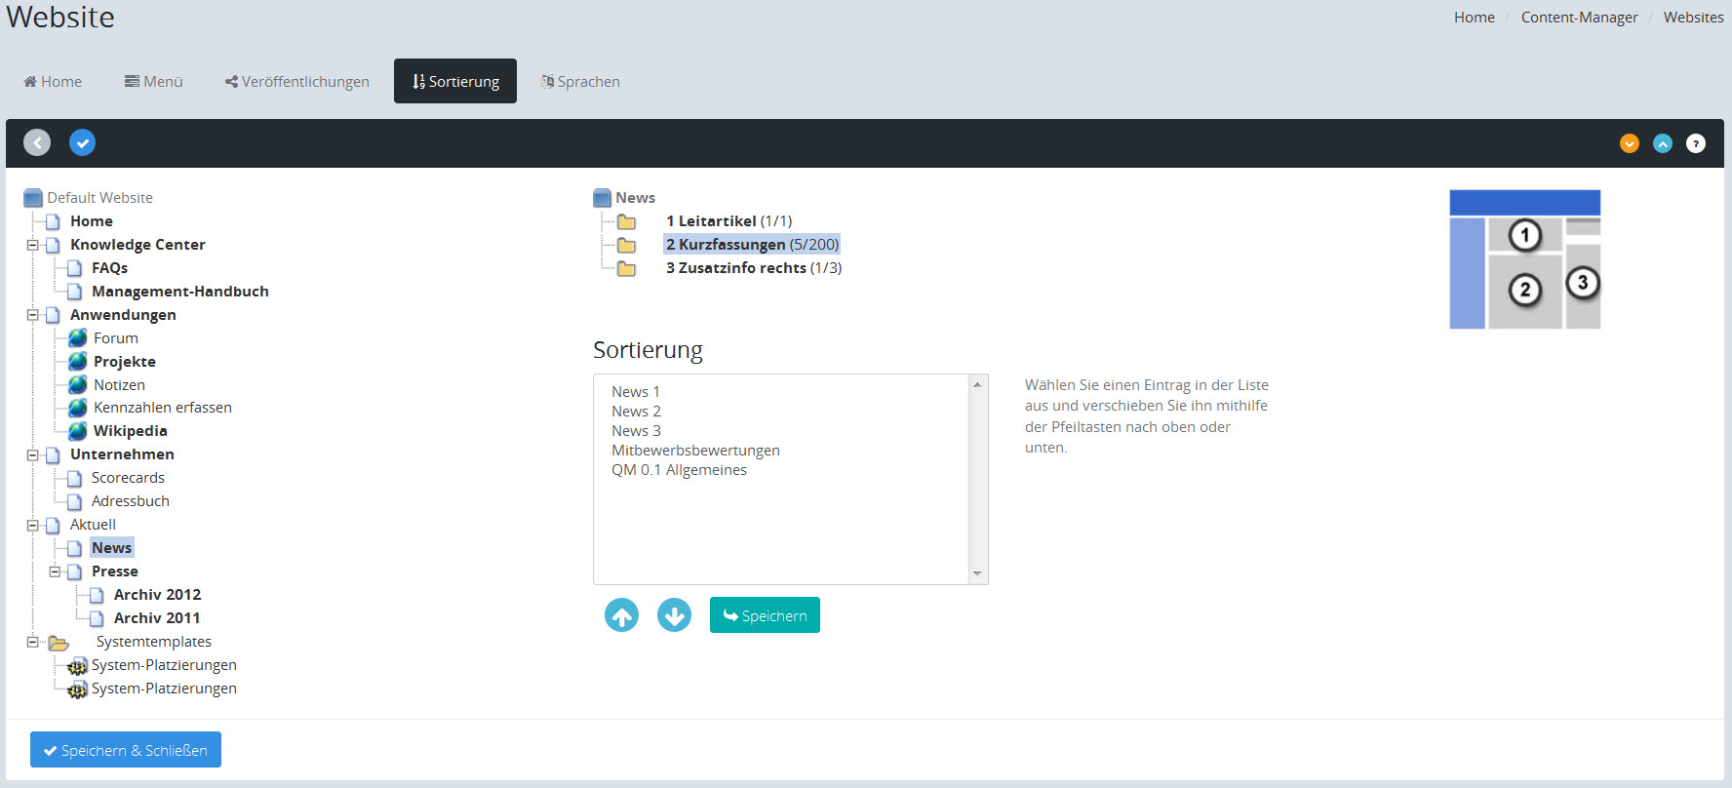Select the 1 Leitartikel placement
The width and height of the screenshot is (1732, 788).
coord(728,221)
